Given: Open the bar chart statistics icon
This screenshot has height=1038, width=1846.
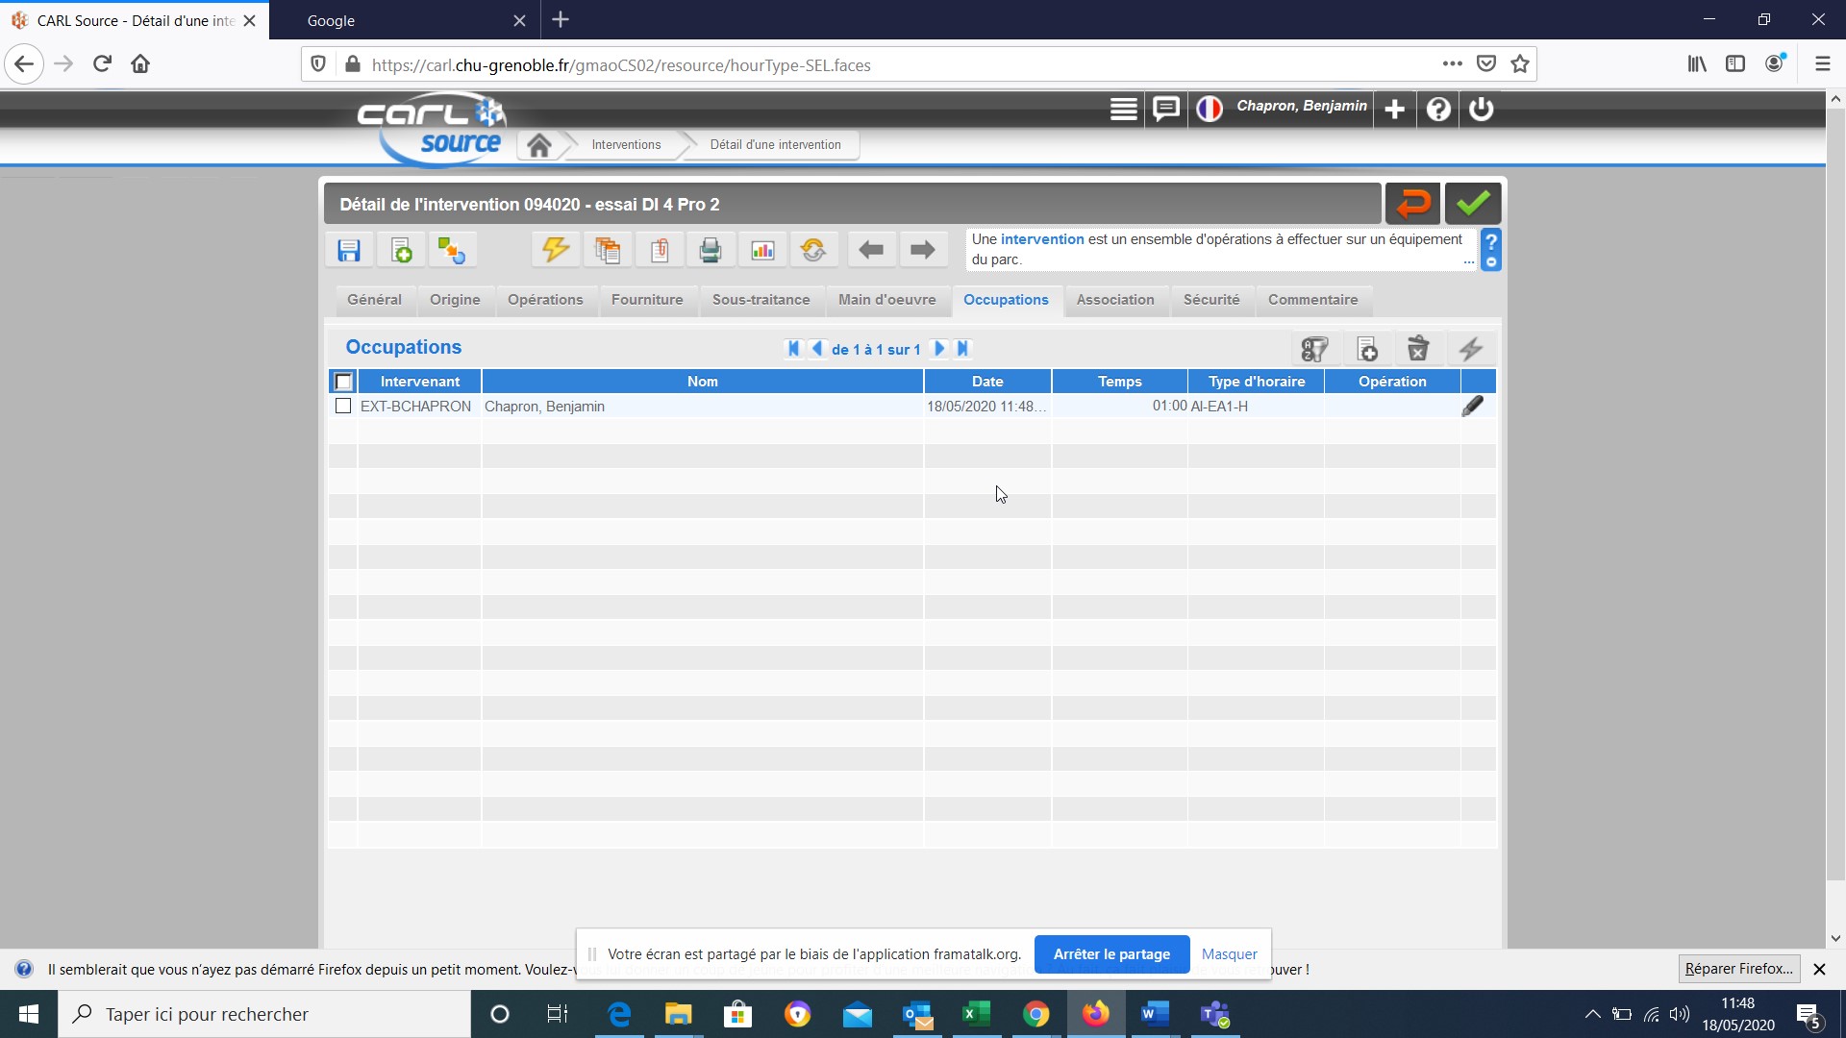Looking at the screenshot, I should pyautogui.click(x=762, y=251).
